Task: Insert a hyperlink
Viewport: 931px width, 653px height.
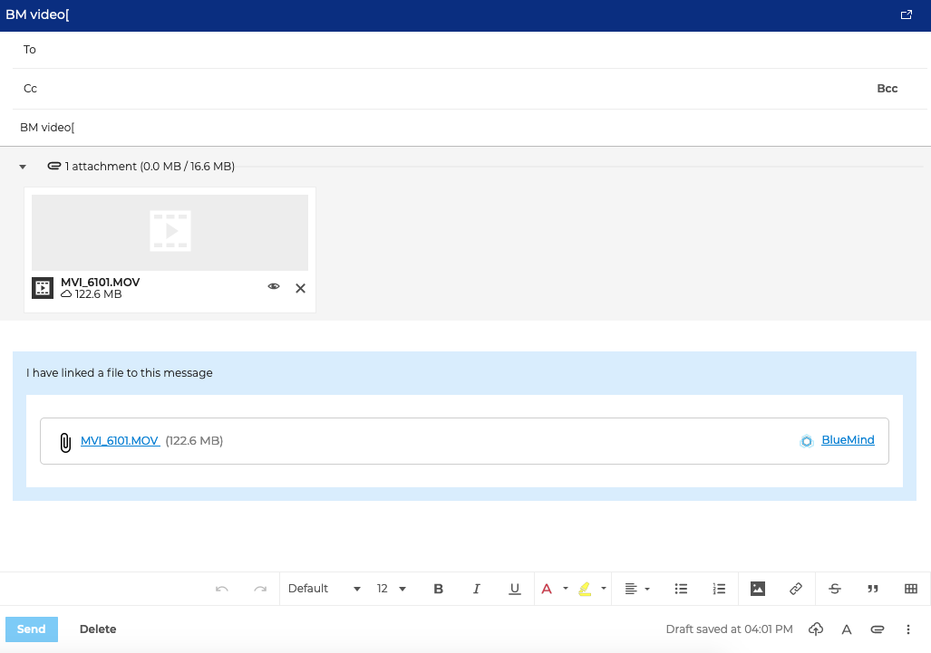Action: pyautogui.click(x=796, y=589)
